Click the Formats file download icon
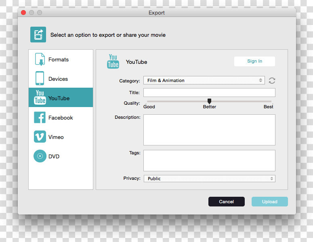313x242 pixels. click(x=40, y=59)
